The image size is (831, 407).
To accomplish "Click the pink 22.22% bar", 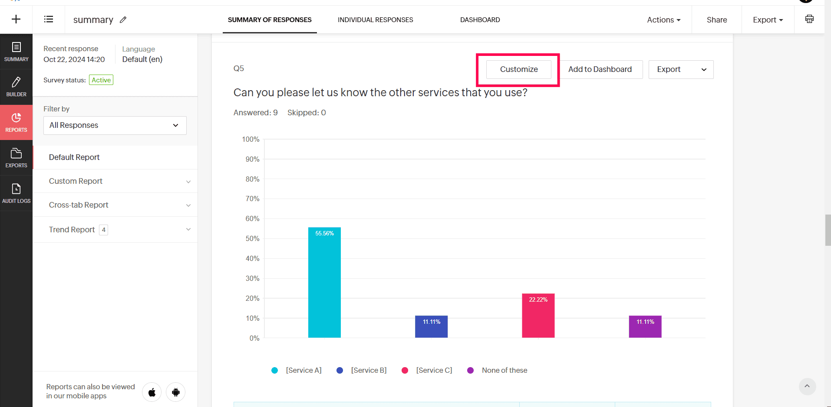I will coord(538,316).
